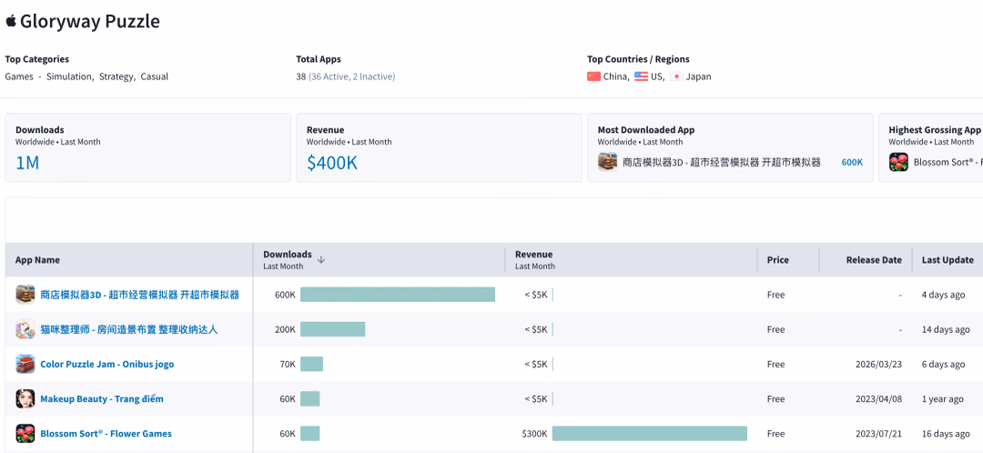Click the $400K worldwide revenue figure
This screenshot has width=983, height=453.
[331, 163]
